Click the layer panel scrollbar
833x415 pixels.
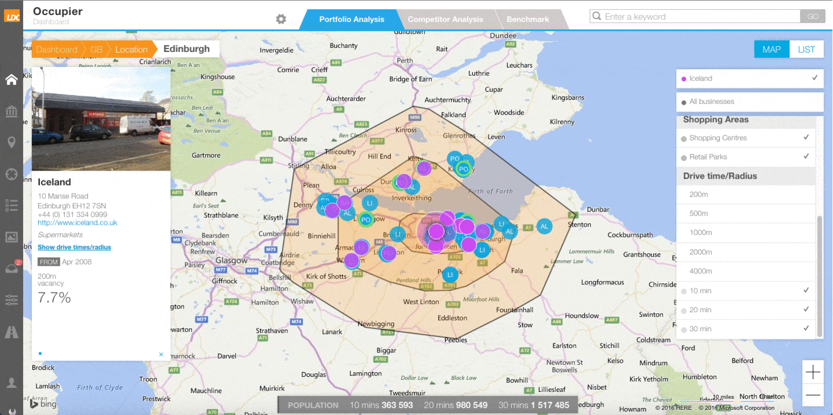(819, 276)
